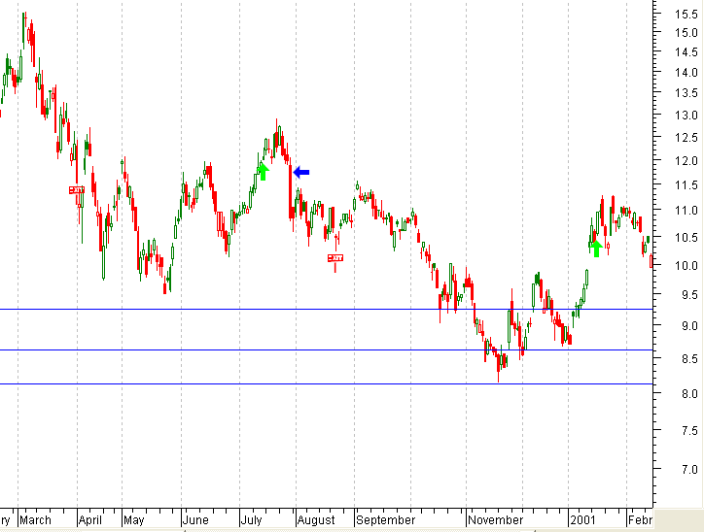Screen dimensions: 704x532
Task: Click the 9.5 price label
Action: point(689,295)
